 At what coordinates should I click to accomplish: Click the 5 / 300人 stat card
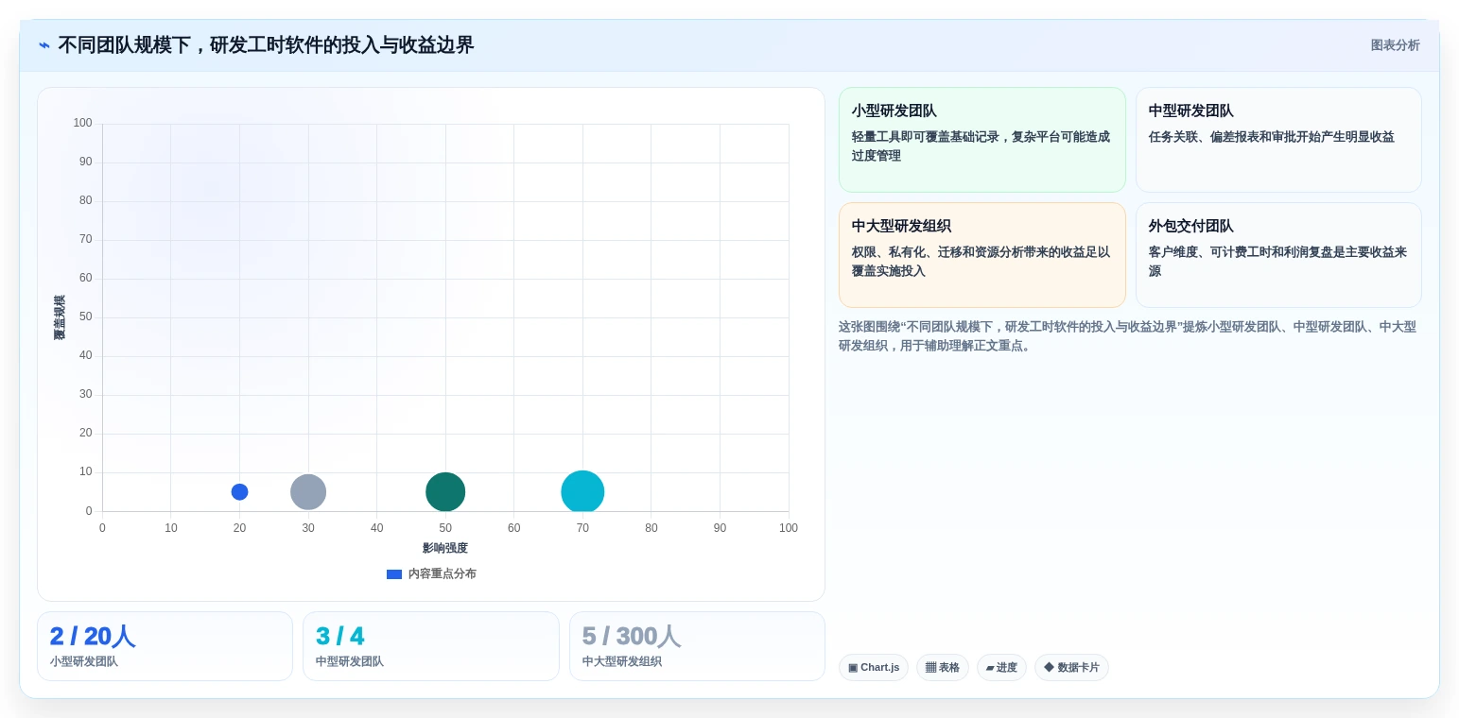coord(697,646)
